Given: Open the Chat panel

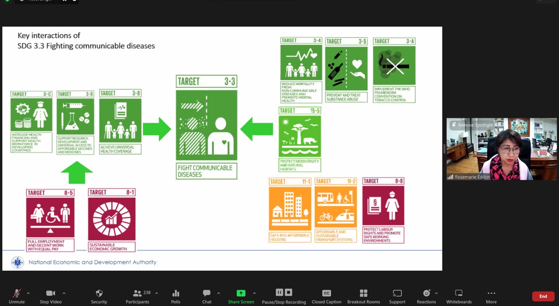Looking at the screenshot, I should (x=207, y=296).
